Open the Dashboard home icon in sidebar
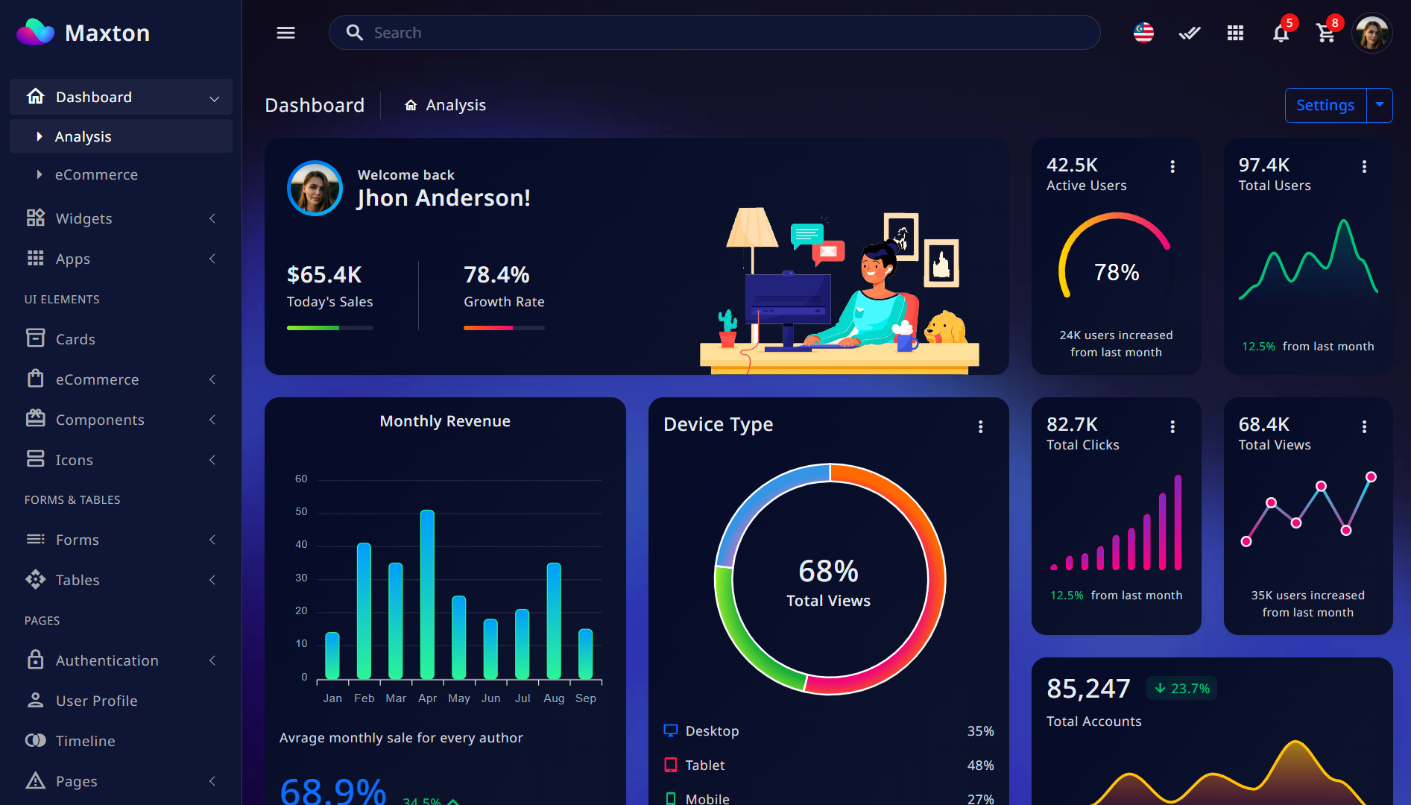 35,96
